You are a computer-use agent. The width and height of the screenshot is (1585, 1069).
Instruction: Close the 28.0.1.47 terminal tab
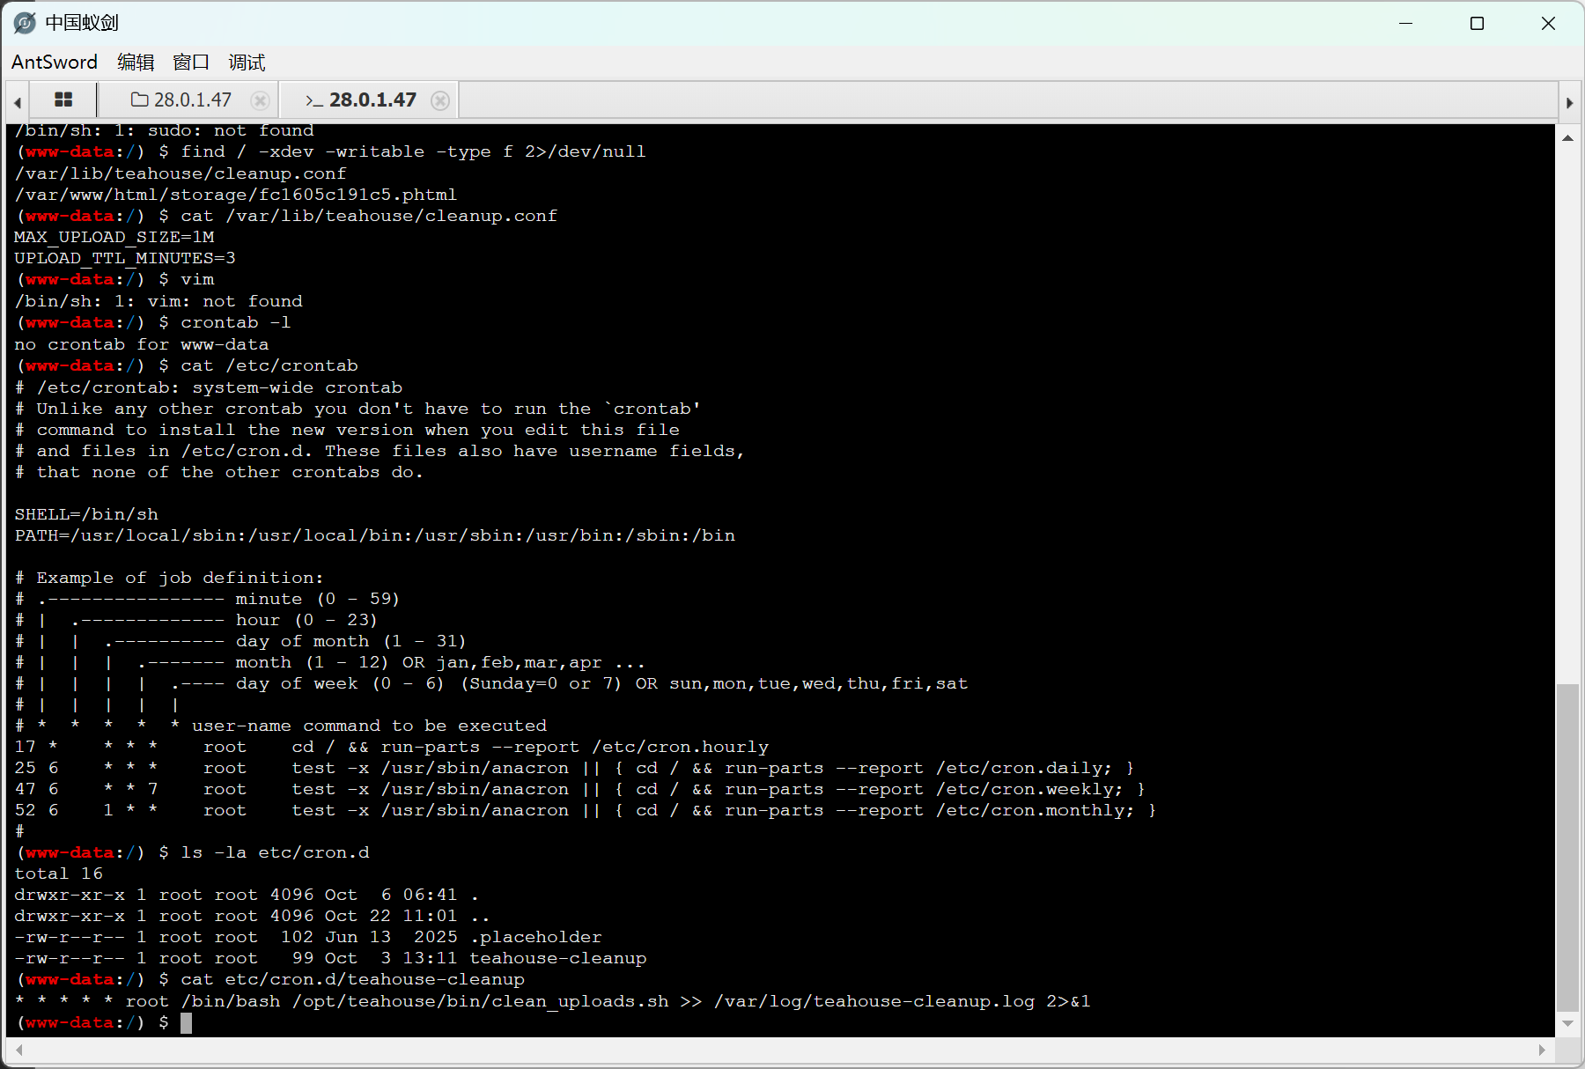[x=440, y=100]
